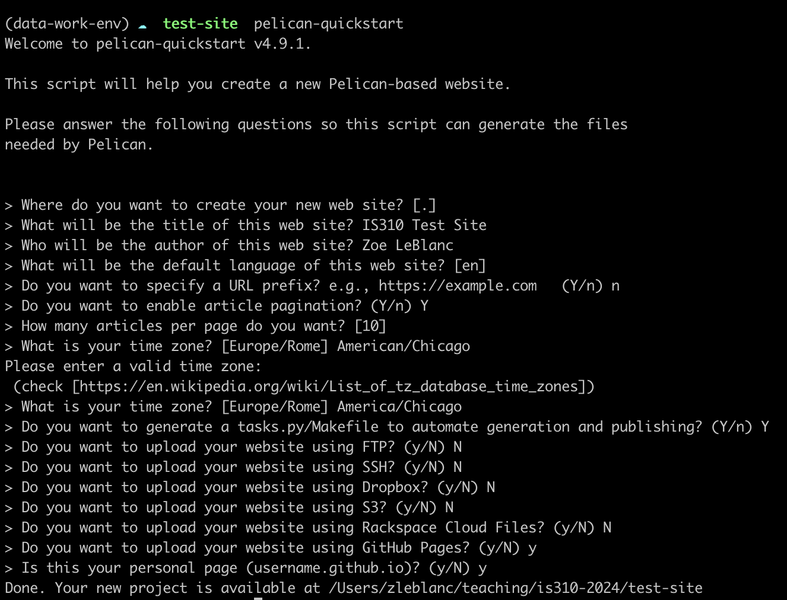Click the 'N' answer for Dropbox upload
Image resolution: width=787 pixels, height=600 pixels.
pos(490,487)
